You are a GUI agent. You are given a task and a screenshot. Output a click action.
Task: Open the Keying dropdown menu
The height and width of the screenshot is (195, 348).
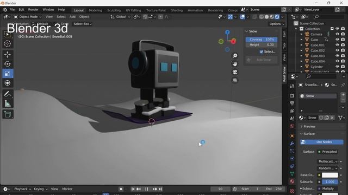[x=41, y=189]
